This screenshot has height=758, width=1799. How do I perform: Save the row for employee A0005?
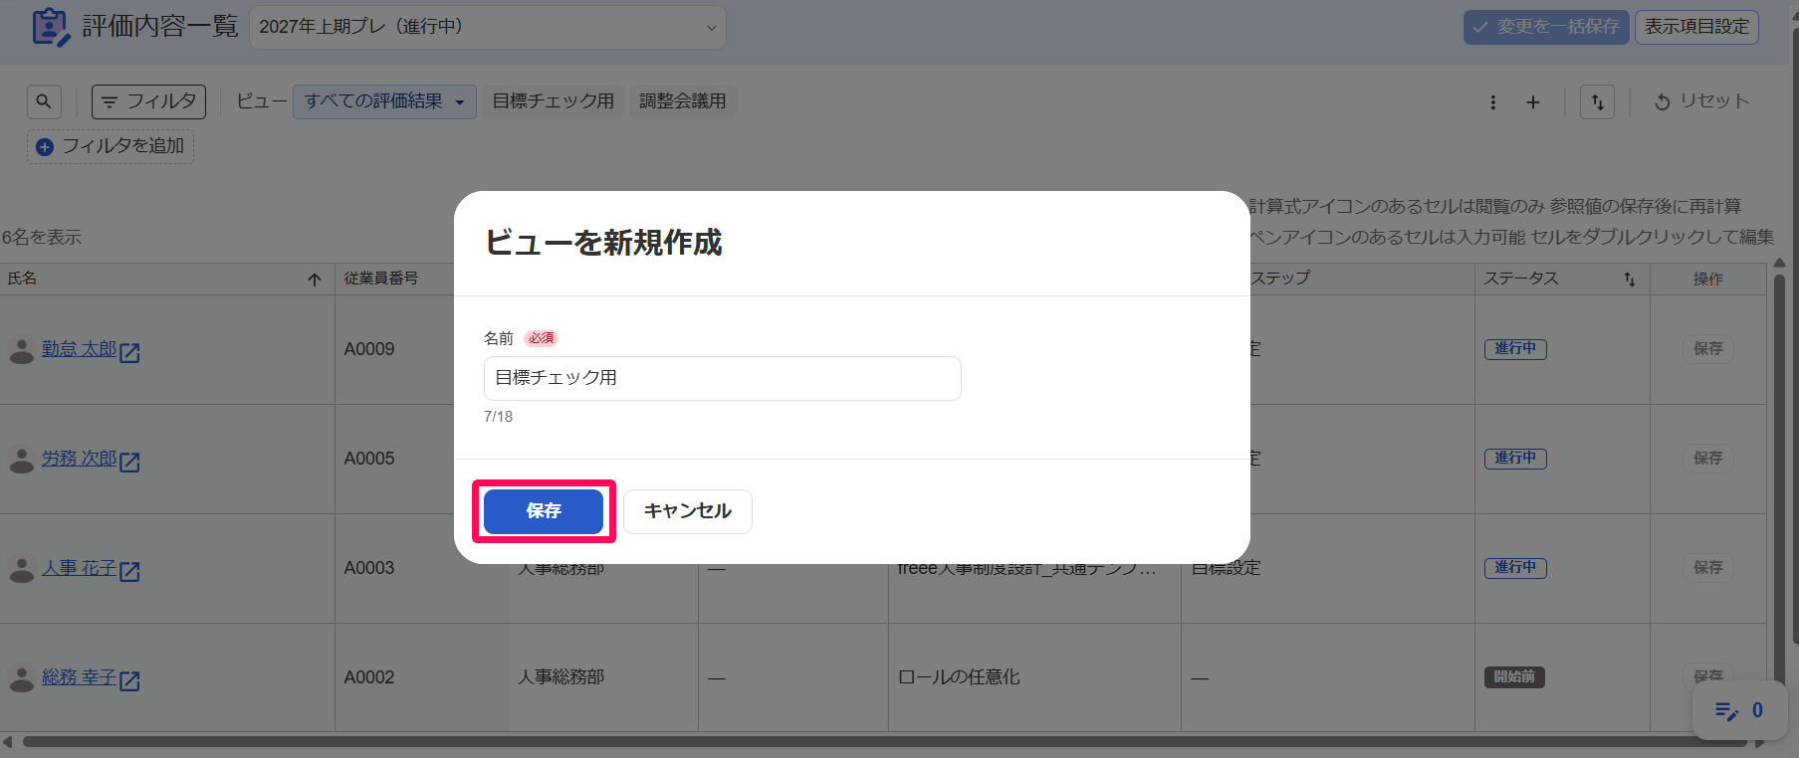click(1708, 459)
